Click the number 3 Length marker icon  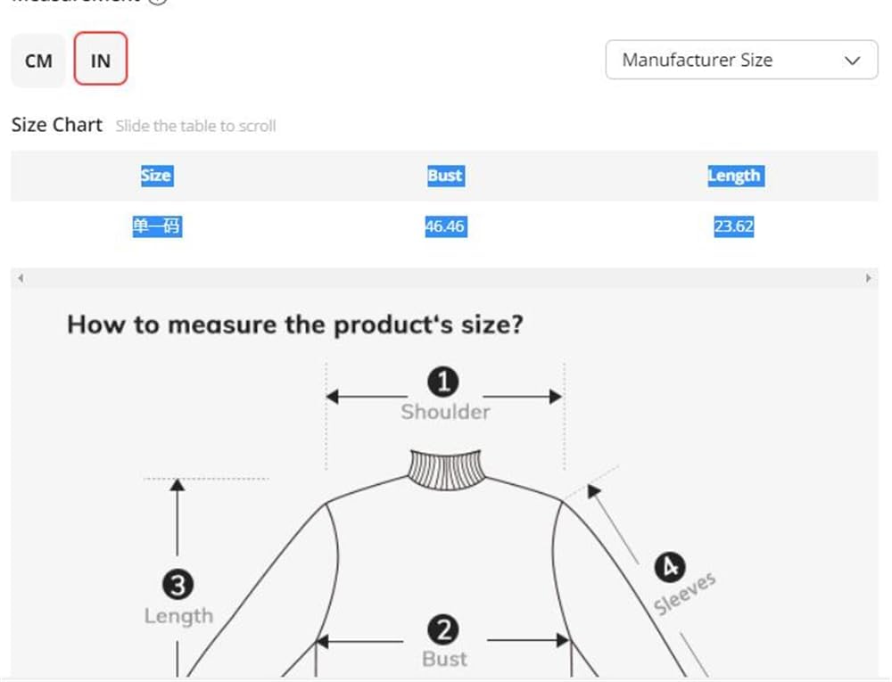pos(178,586)
